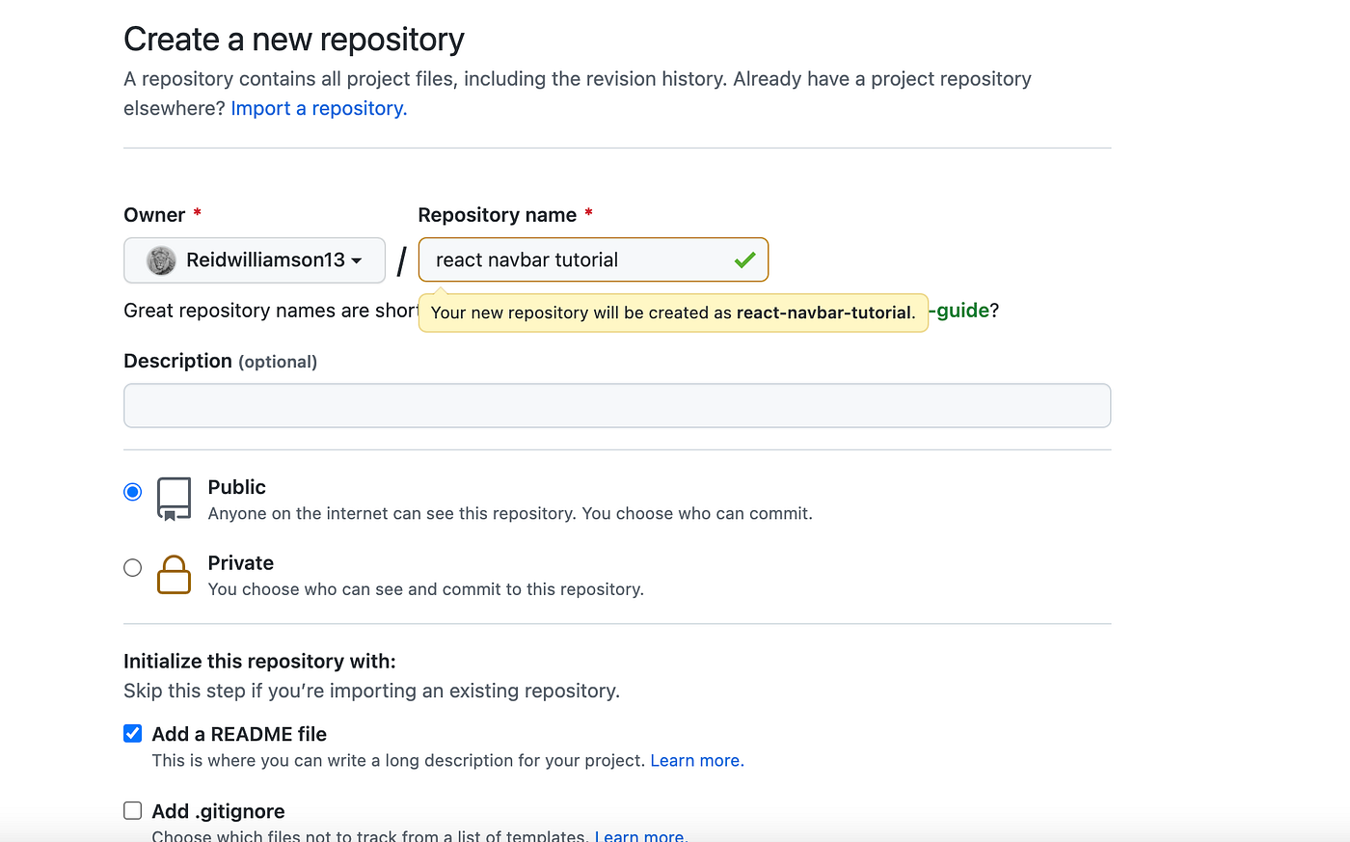Click the Add .gitignore label
The image size is (1350, 842).
[x=218, y=811]
